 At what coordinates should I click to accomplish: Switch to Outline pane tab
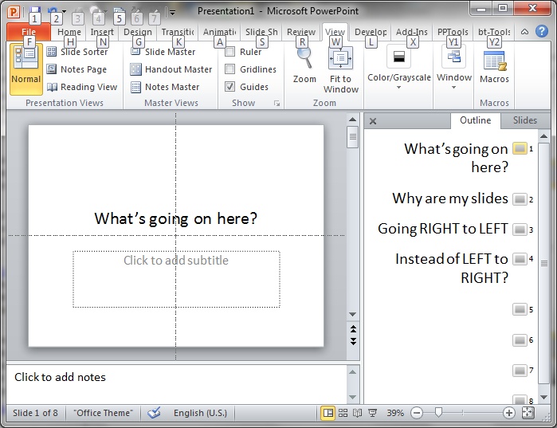pyautogui.click(x=475, y=120)
